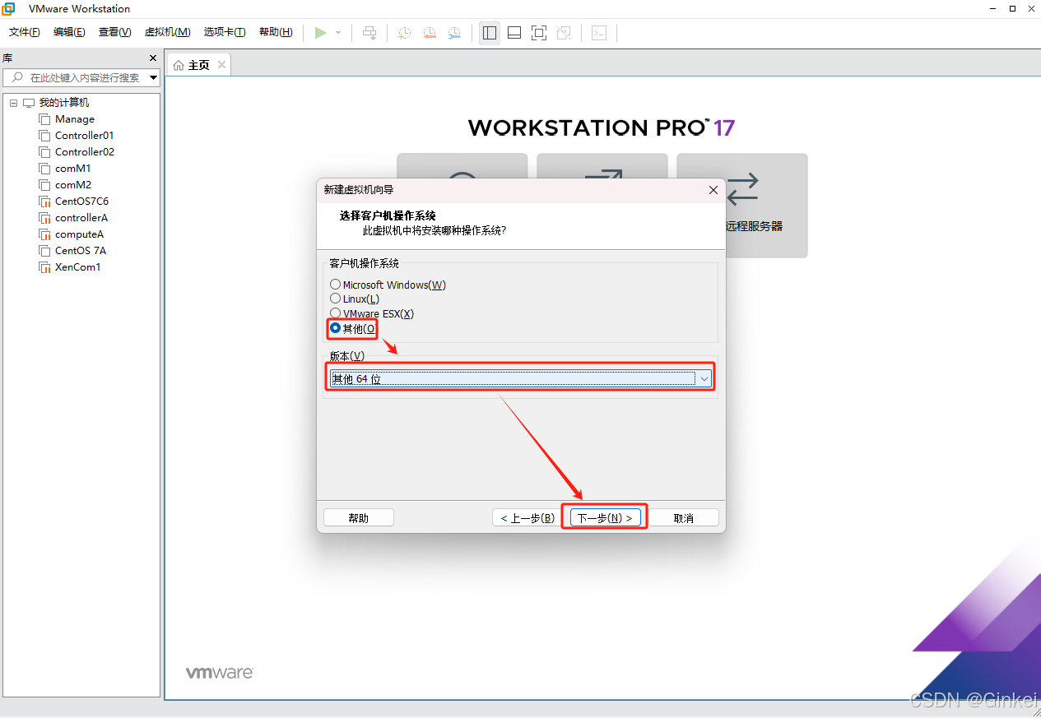This screenshot has height=718, width=1041.
Task: Click 取消 to cancel the wizard
Action: click(x=683, y=517)
